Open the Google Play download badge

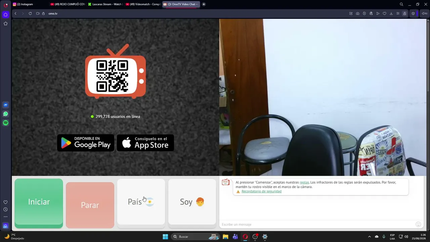(x=86, y=143)
